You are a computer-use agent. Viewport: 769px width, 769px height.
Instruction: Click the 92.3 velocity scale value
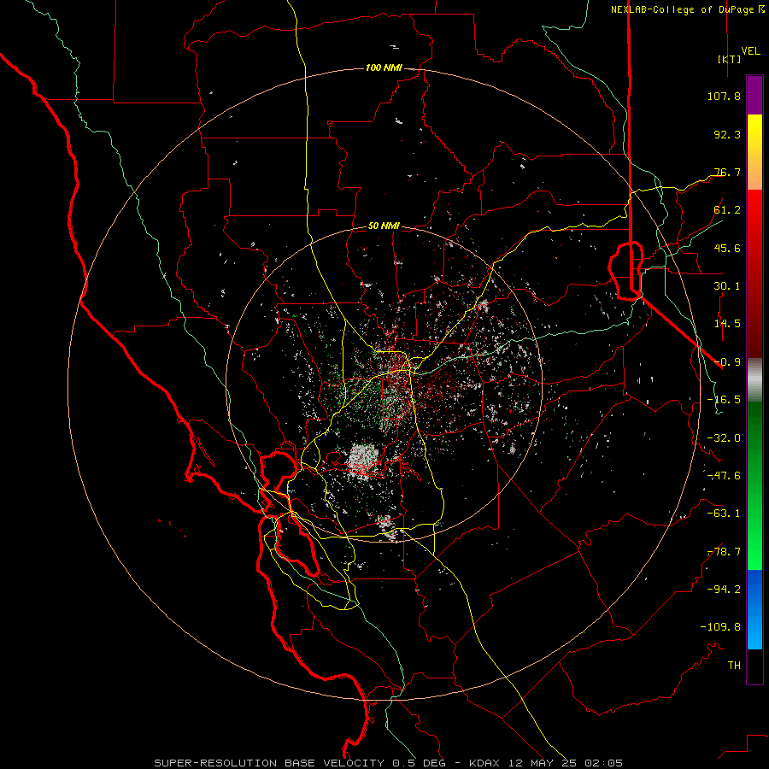pos(727,134)
